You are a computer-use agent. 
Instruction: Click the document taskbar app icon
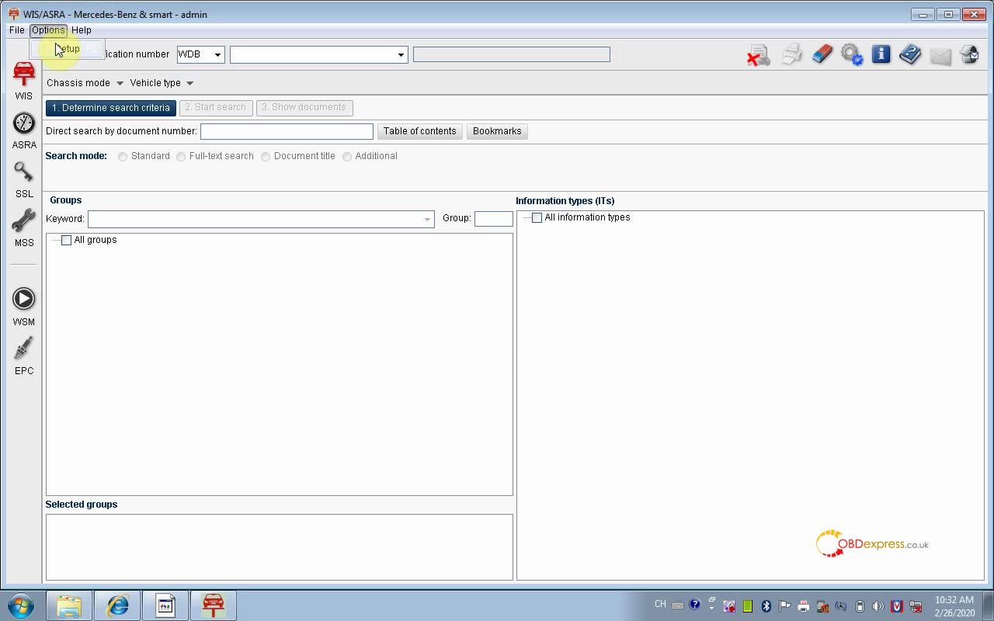click(165, 605)
